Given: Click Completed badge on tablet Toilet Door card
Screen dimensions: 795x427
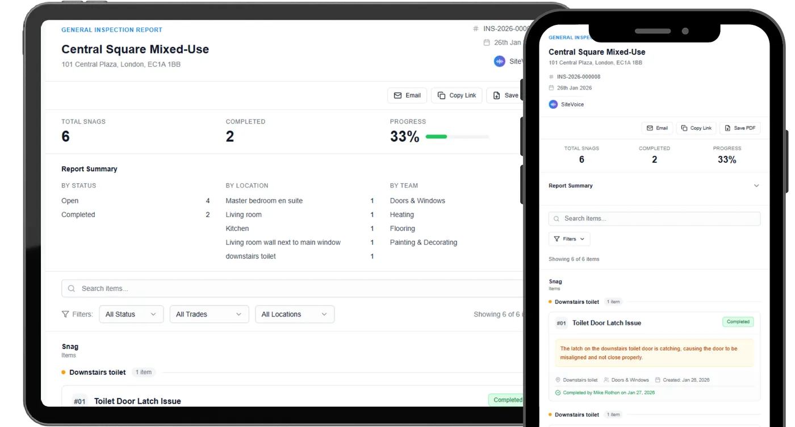Looking at the screenshot, I should (507, 400).
